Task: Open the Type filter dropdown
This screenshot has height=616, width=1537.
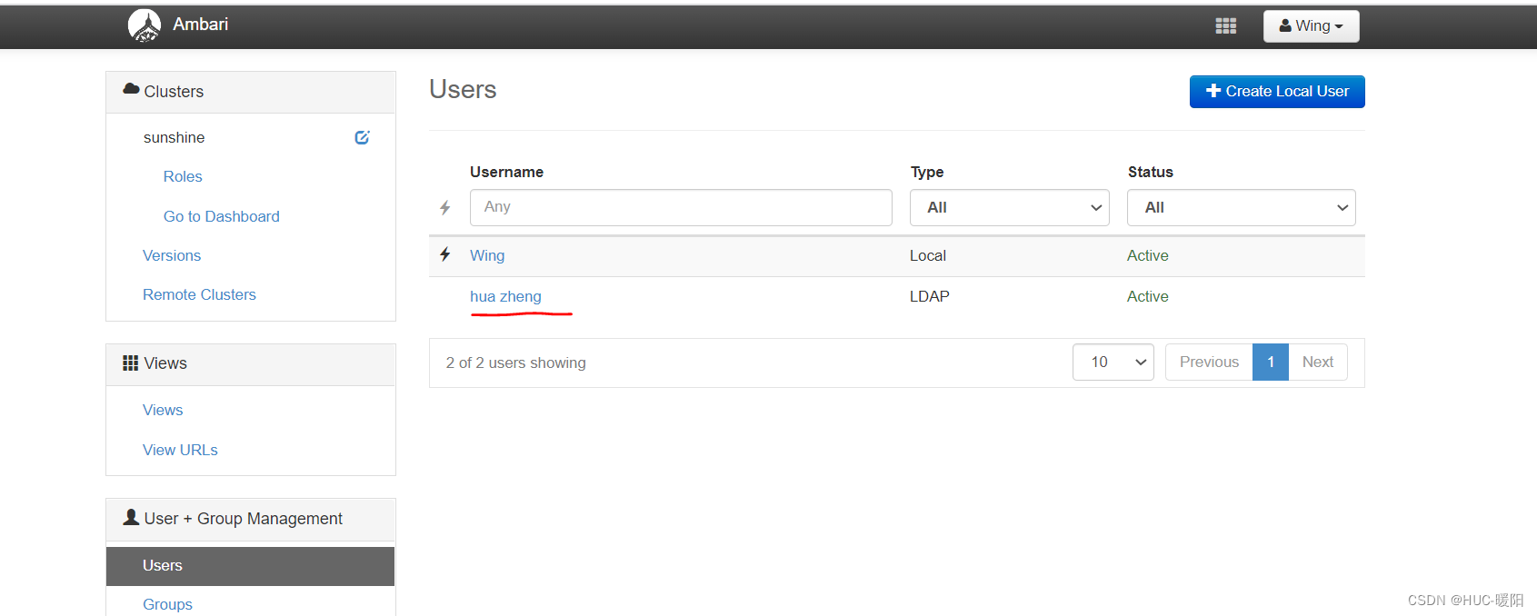Action: click(1010, 207)
